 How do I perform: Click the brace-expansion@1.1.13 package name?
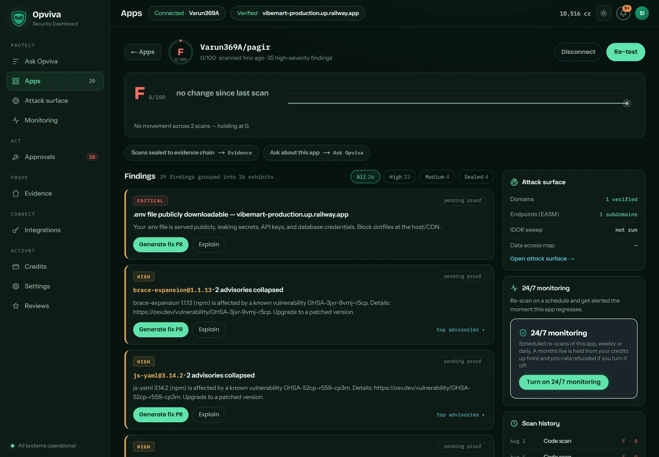tap(172, 290)
